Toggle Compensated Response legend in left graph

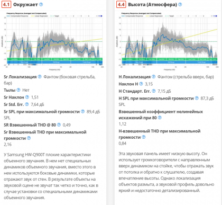[x=17, y=16]
